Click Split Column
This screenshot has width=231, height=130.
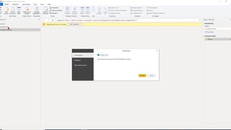99,11
